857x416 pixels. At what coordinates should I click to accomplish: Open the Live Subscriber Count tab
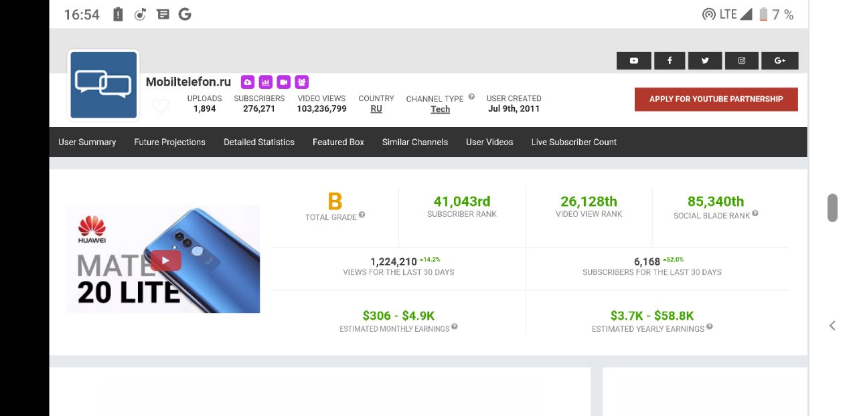pyautogui.click(x=574, y=142)
